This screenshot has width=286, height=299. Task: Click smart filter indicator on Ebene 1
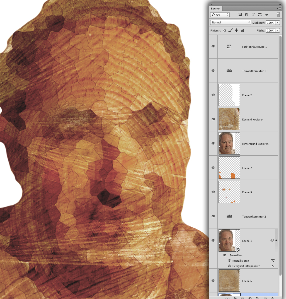pyautogui.click(x=272, y=240)
